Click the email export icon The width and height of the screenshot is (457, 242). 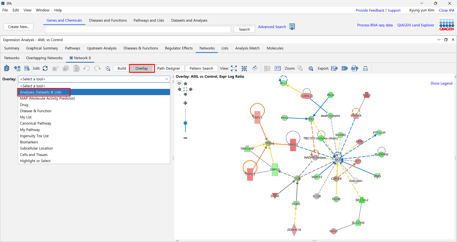coord(355,68)
